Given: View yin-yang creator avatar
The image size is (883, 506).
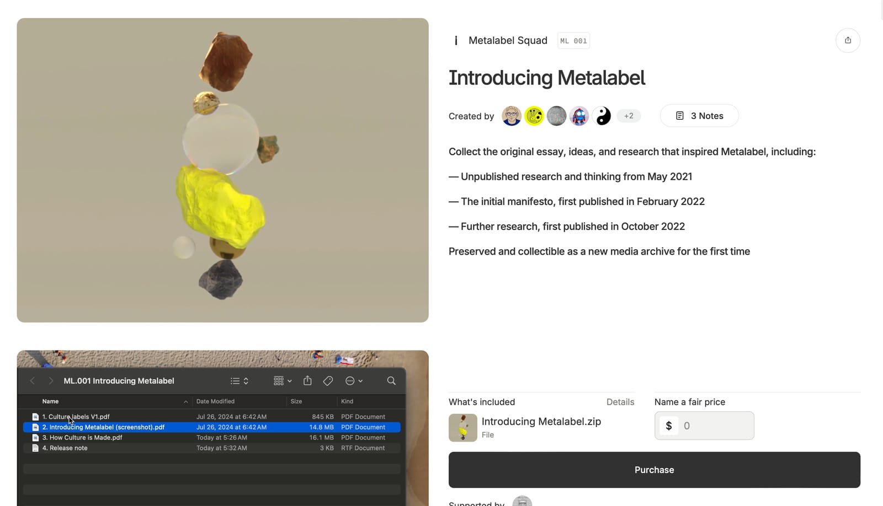Looking at the screenshot, I should tap(602, 116).
